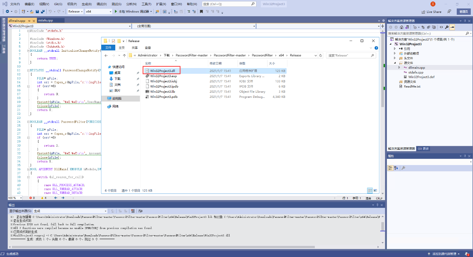Toggle pin on dllmain.cpp tab
The height and width of the screenshot is (257, 473).
coord(29,21)
